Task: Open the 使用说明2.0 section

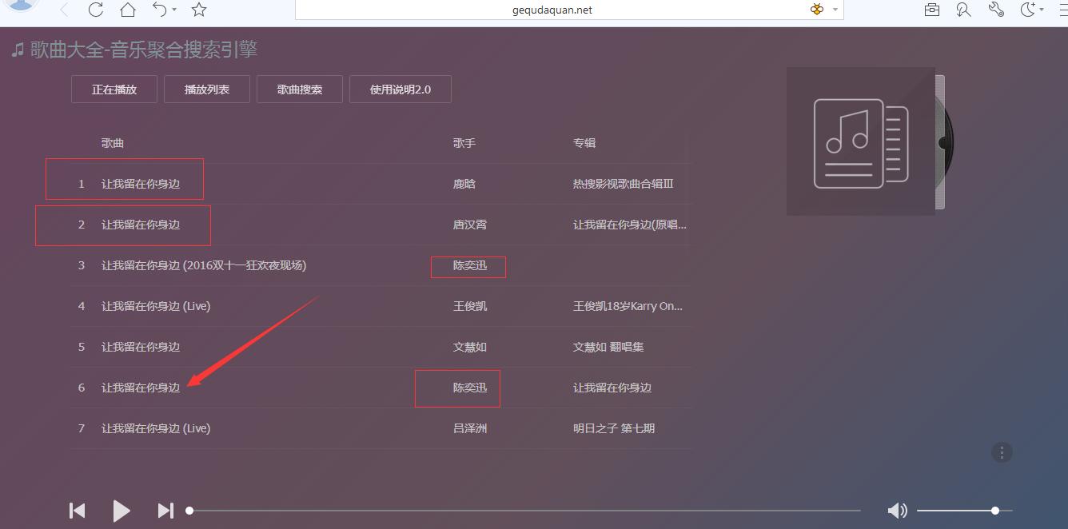Action: (400, 89)
